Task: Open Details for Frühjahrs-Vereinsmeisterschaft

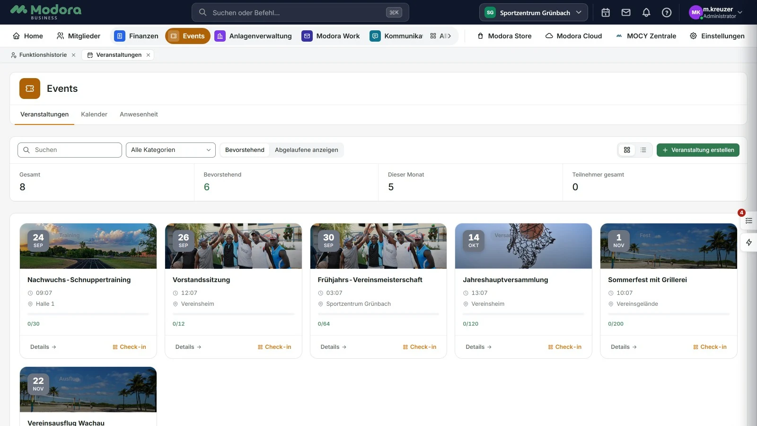Action: (x=334, y=347)
